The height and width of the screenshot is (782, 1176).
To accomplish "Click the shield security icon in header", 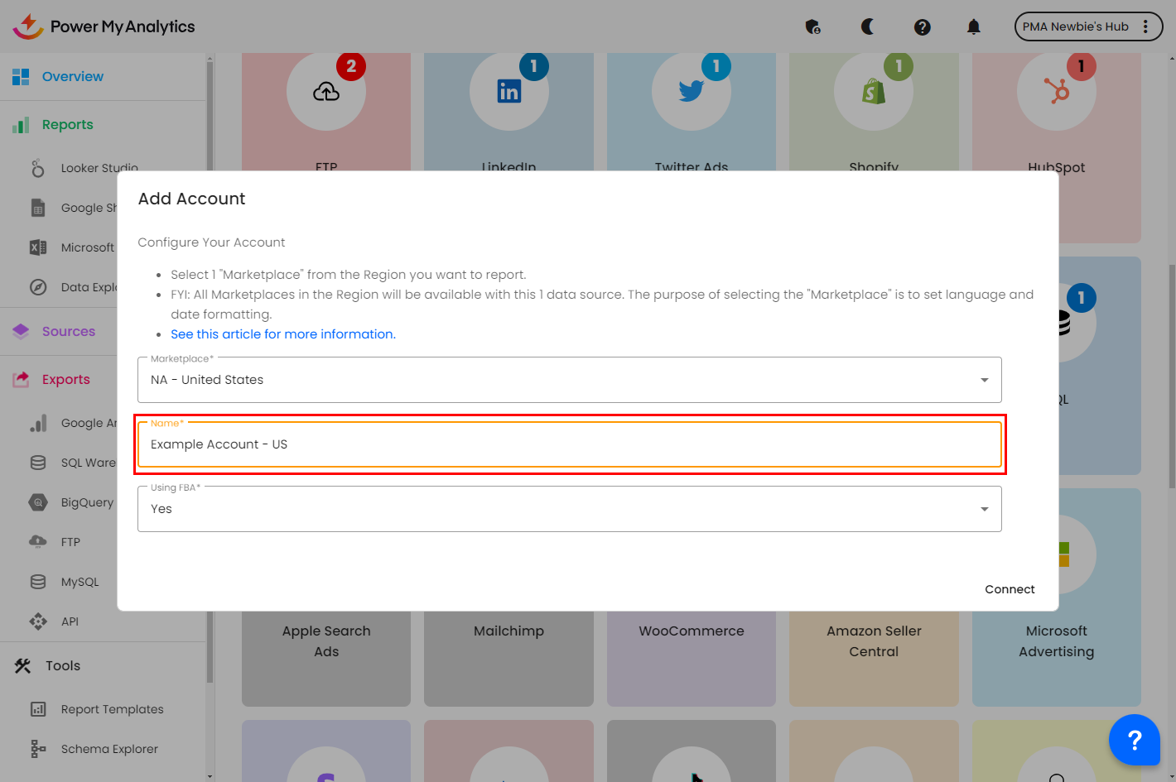I will 812,27.
